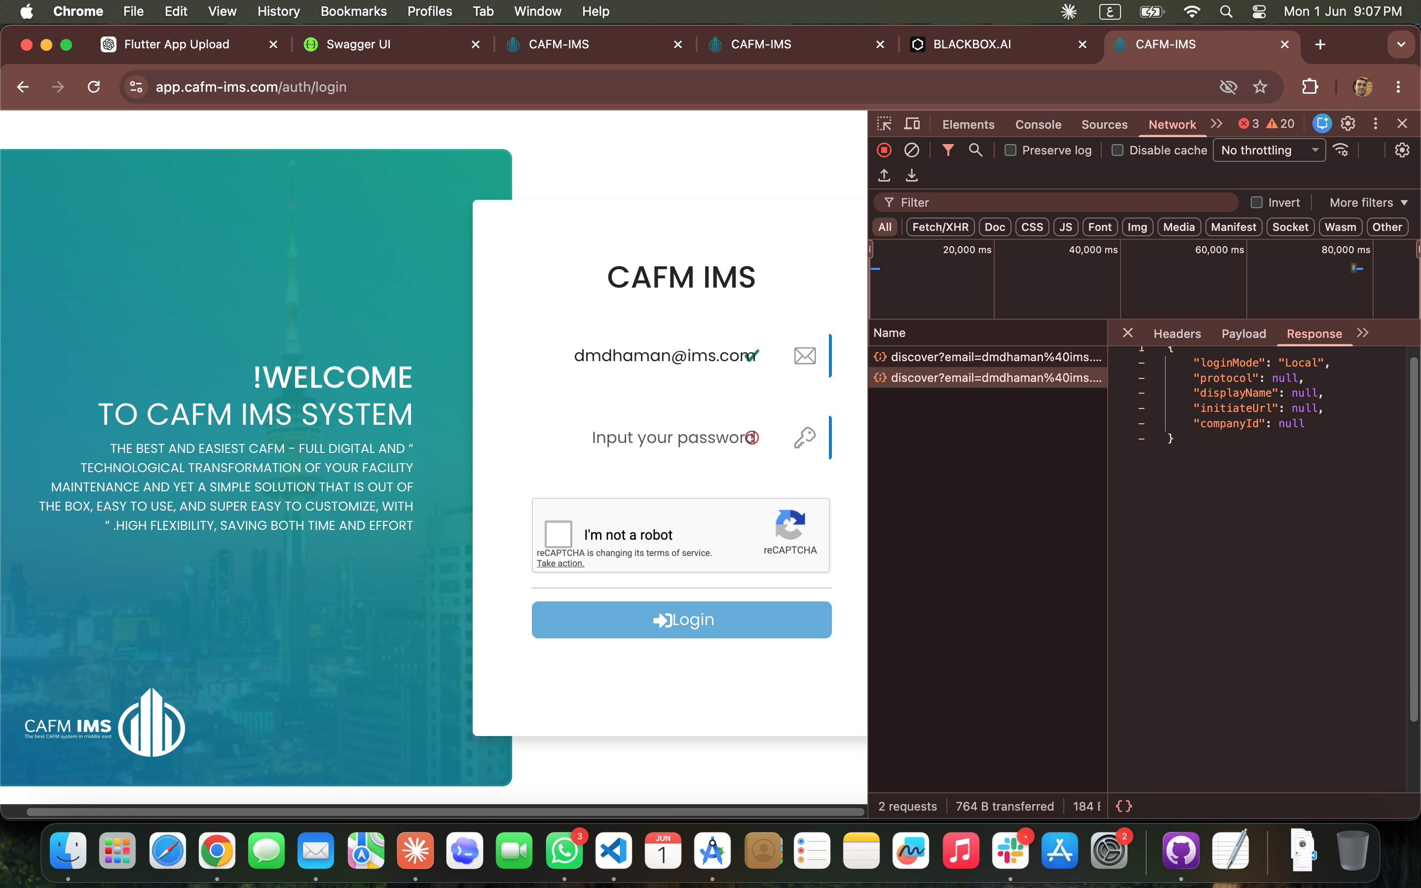
Task: Click the email envelope icon in form
Action: click(x=804, y=355)
